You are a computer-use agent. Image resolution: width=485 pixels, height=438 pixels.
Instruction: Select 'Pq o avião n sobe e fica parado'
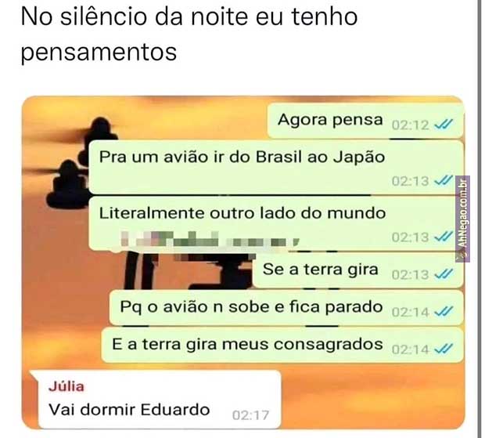coord(286,308)
